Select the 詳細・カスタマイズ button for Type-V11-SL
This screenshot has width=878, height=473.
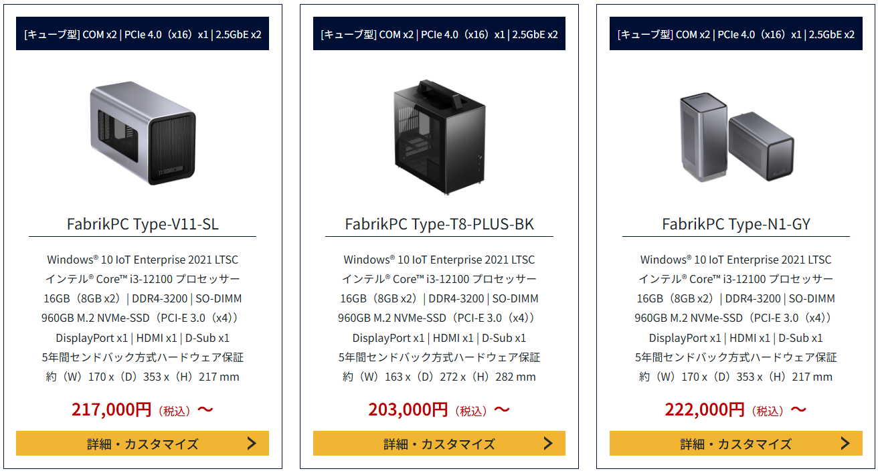click(x=143, y=443)
